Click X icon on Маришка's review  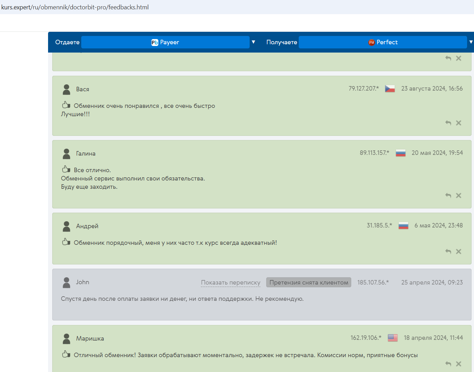pos(458,363)
